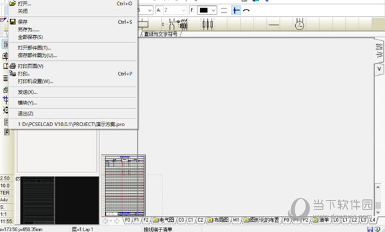Open the C1 page tab
Viewport: 385px width, 232px height.
click(191, 220)
